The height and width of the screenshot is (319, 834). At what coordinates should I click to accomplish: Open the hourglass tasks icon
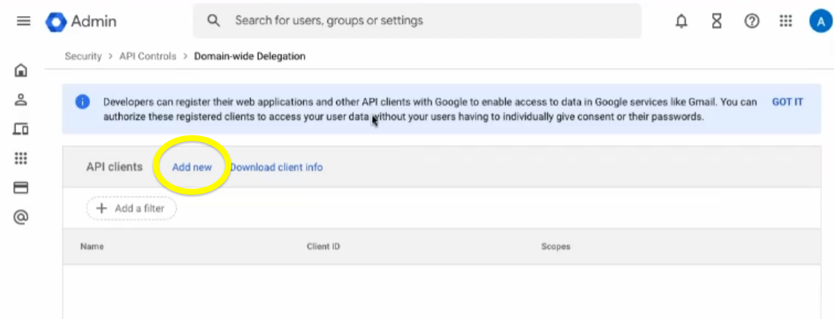click(717, 21)
